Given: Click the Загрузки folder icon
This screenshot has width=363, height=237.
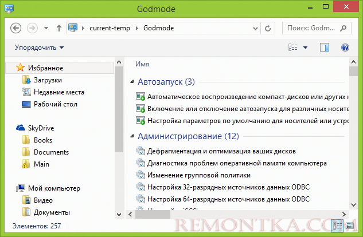Looking at the screenshot, I should click(x=26, y=80).
